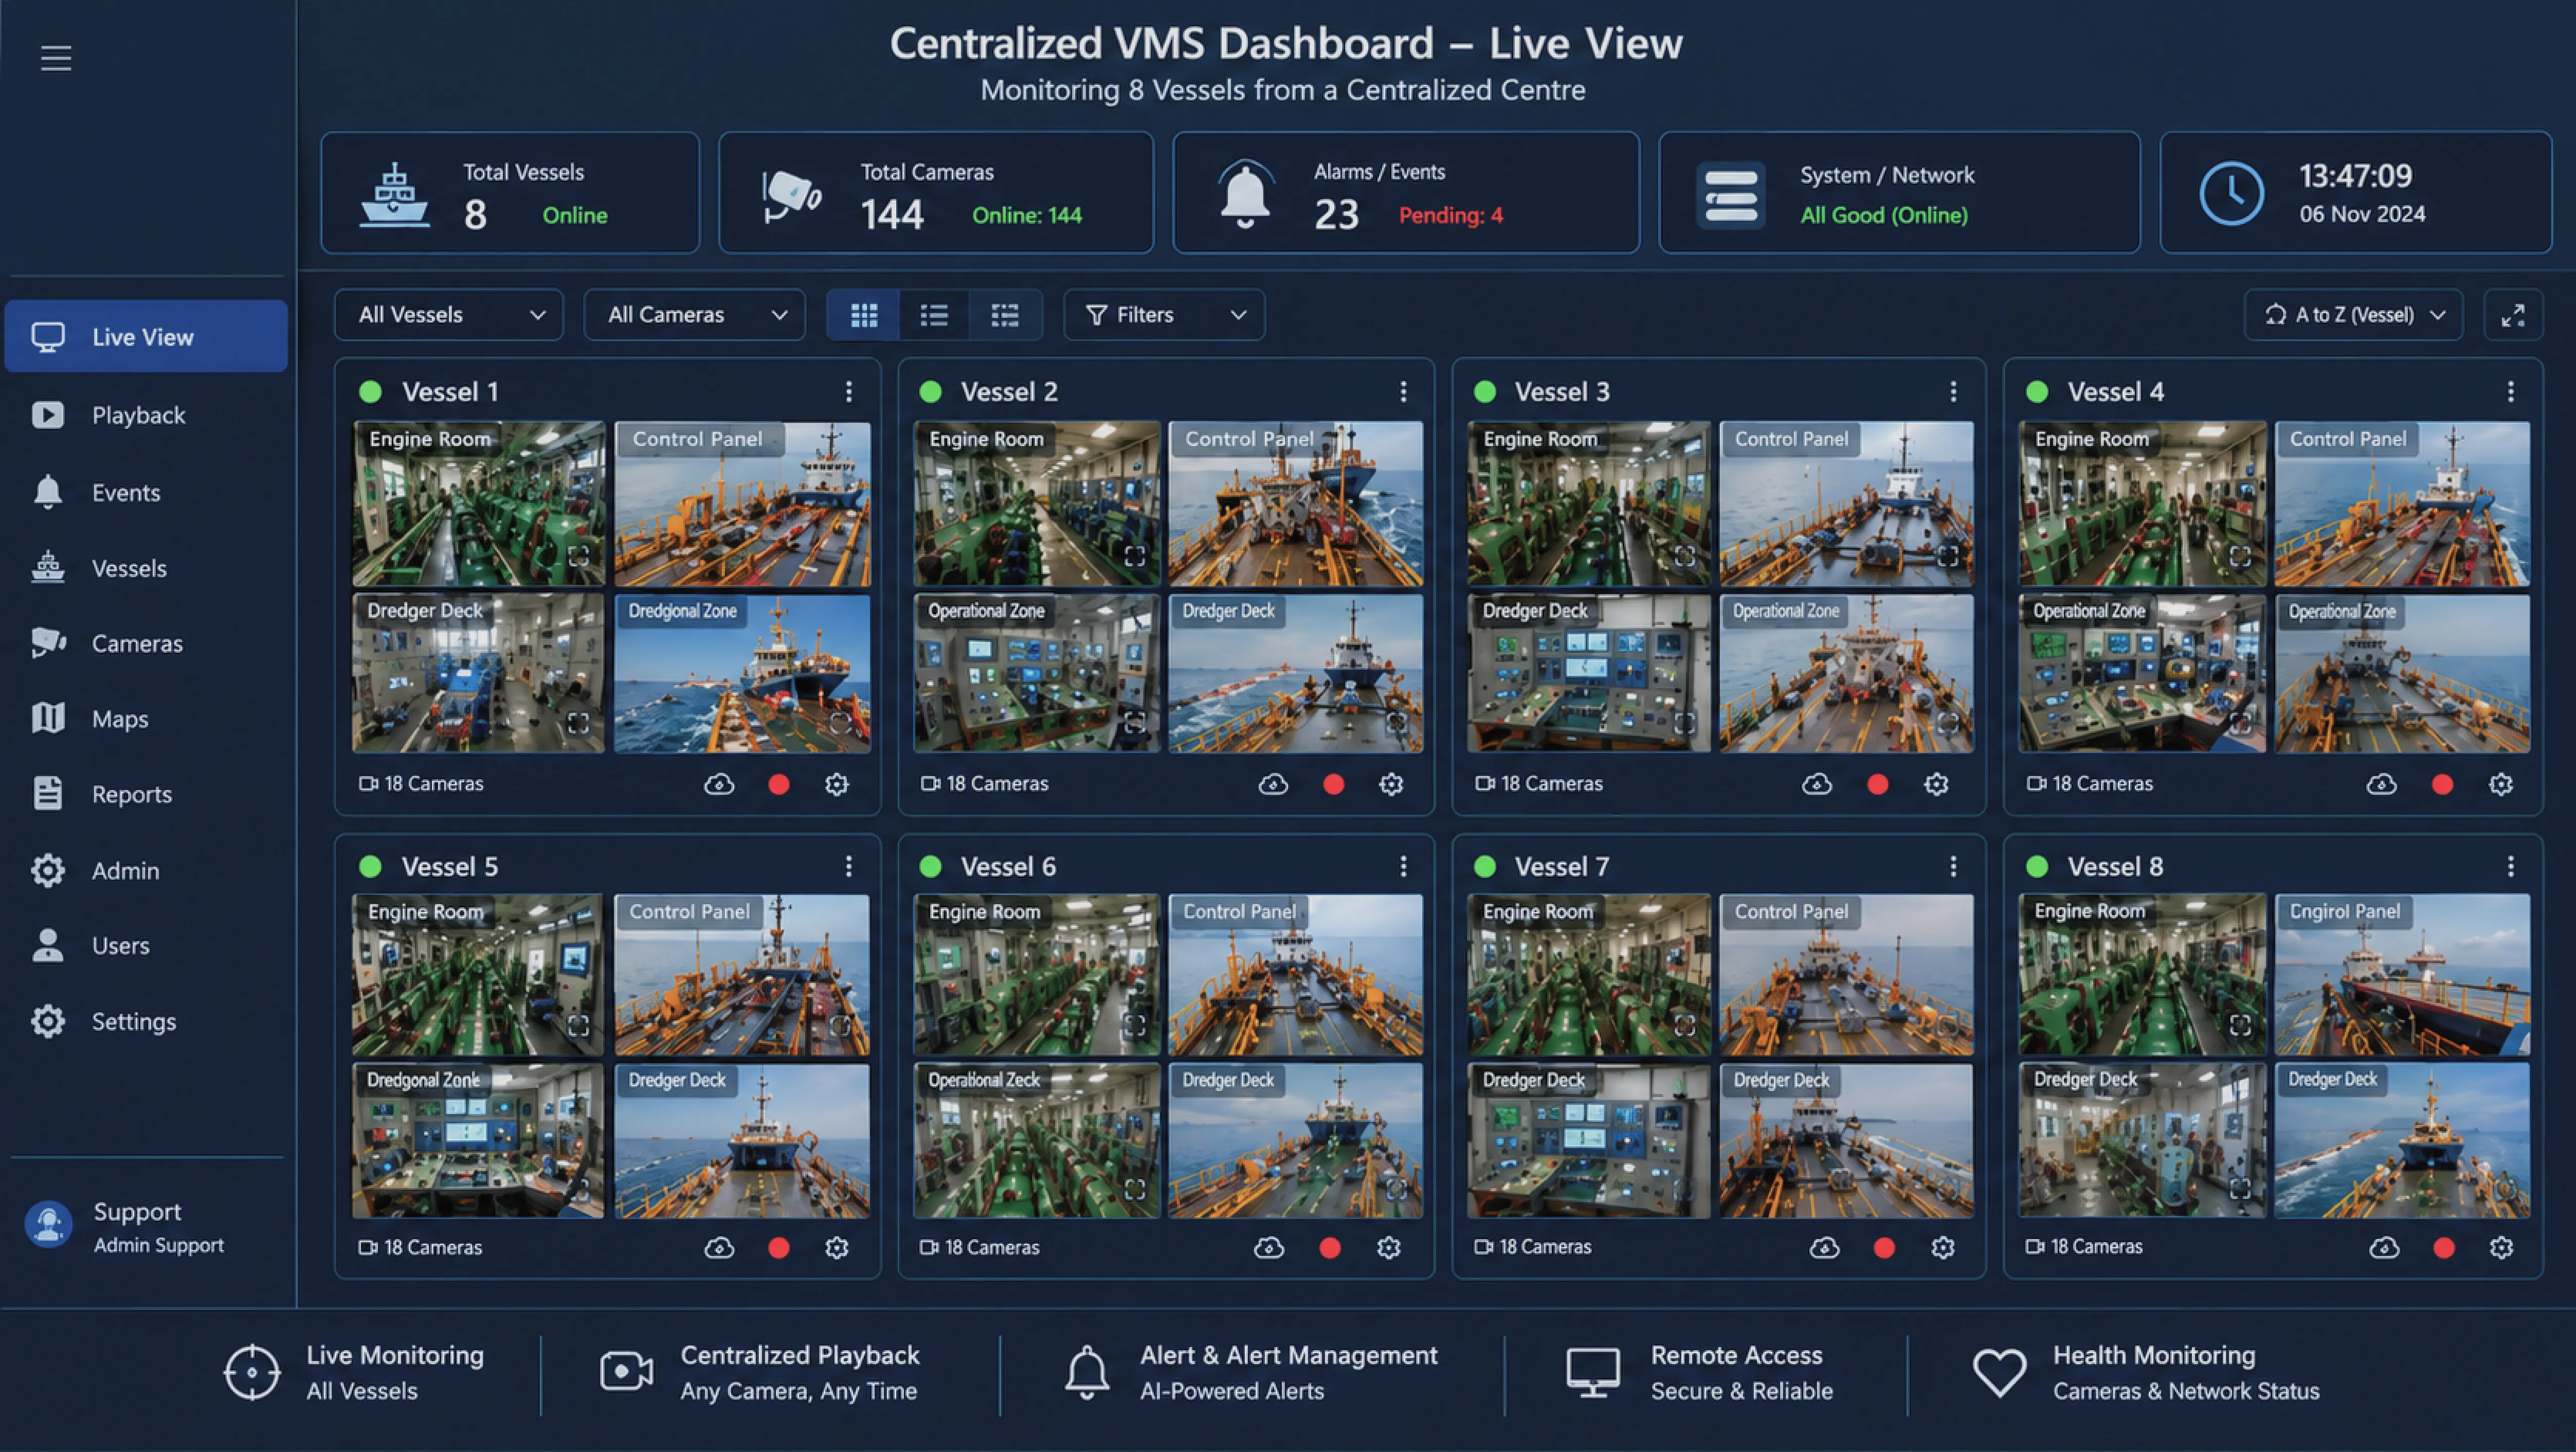The image size is (2576, 1452).
Task: Open Settings in sidebar
Action: 146,1021
